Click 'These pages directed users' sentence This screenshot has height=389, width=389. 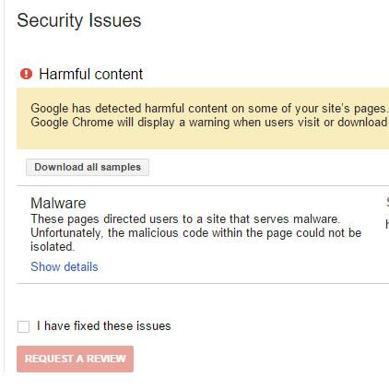click(185, 218)
